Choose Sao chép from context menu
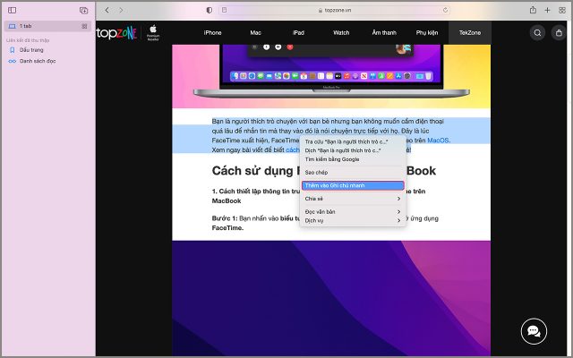Viewport: 573px width, 358px height. 317,172
